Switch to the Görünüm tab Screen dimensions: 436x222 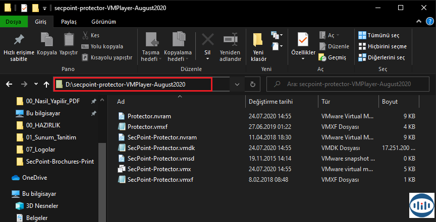[103, 22]
